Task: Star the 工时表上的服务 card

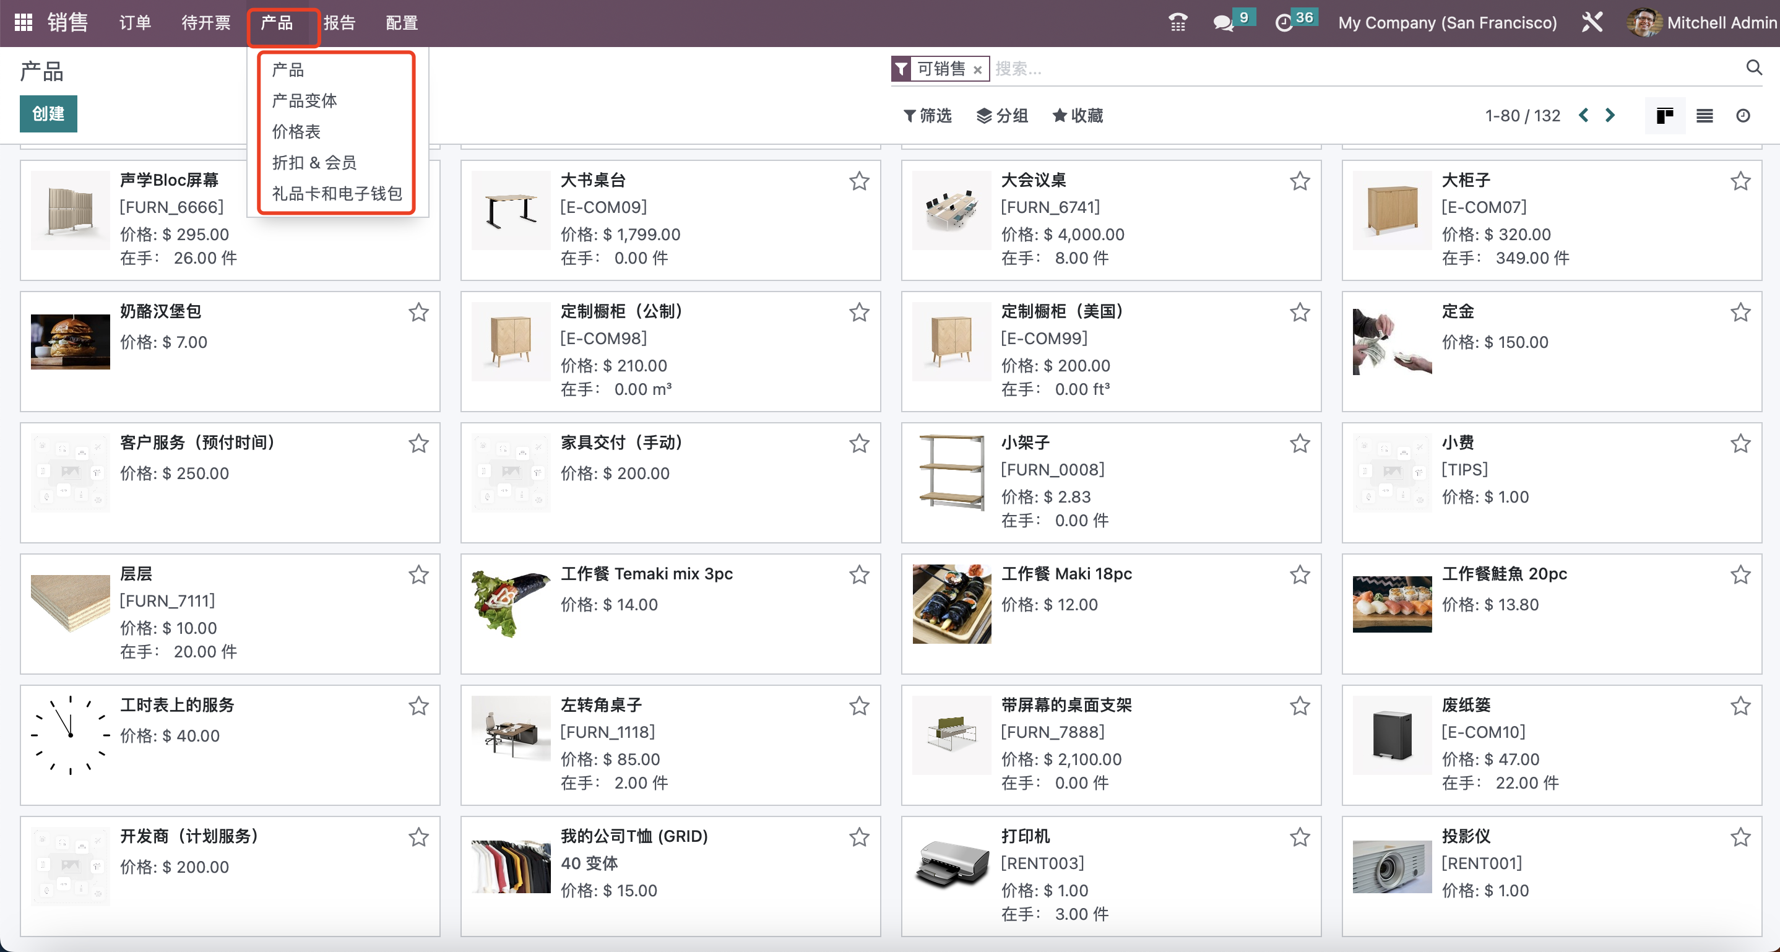Action: (x=418, y=706)
